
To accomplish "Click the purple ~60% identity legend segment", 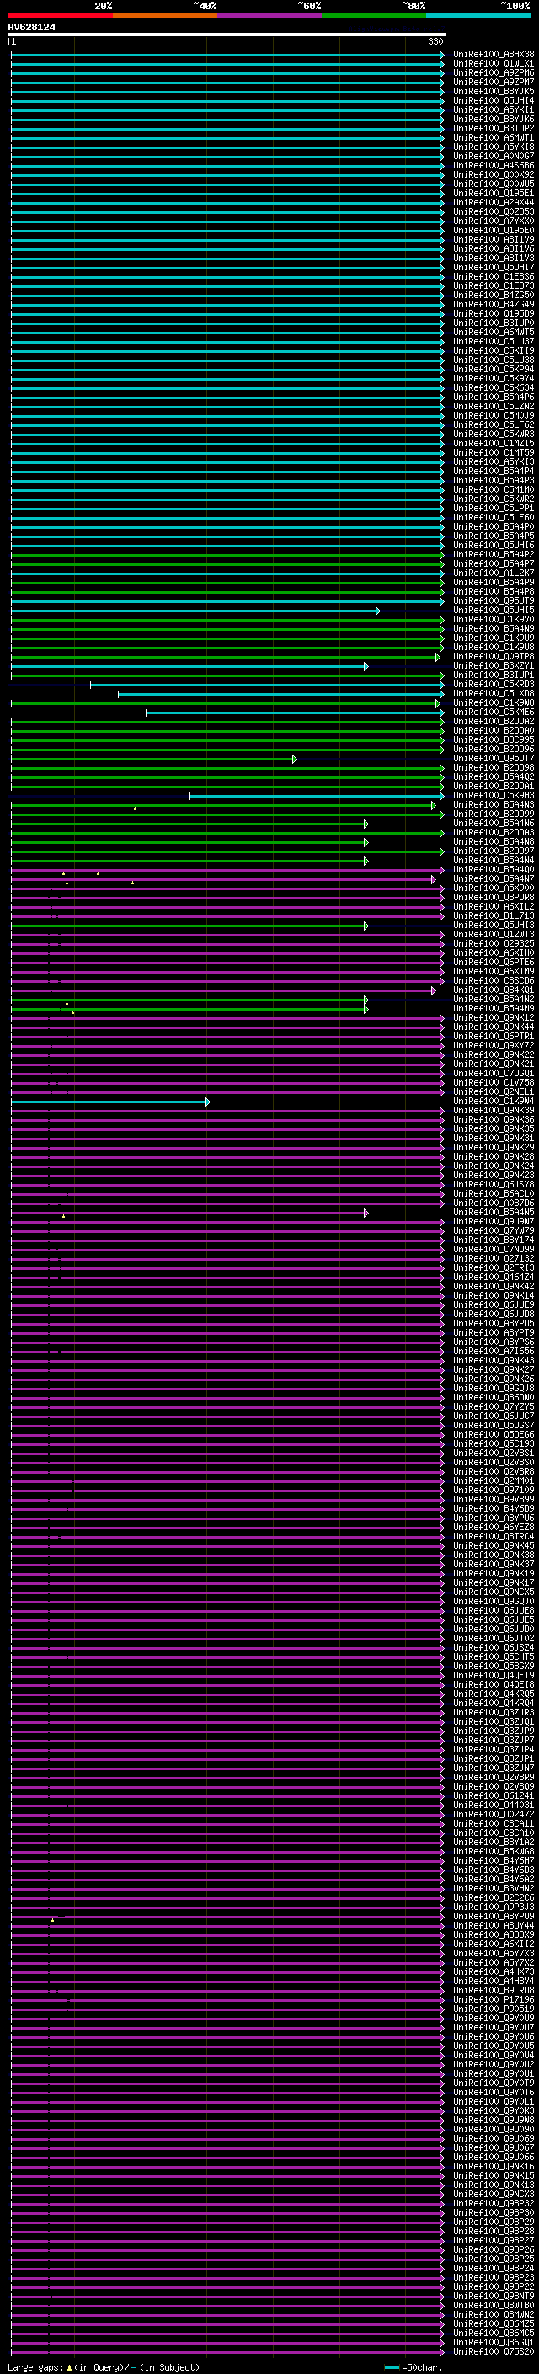I will pyautogui.click(x=270, y=15).
